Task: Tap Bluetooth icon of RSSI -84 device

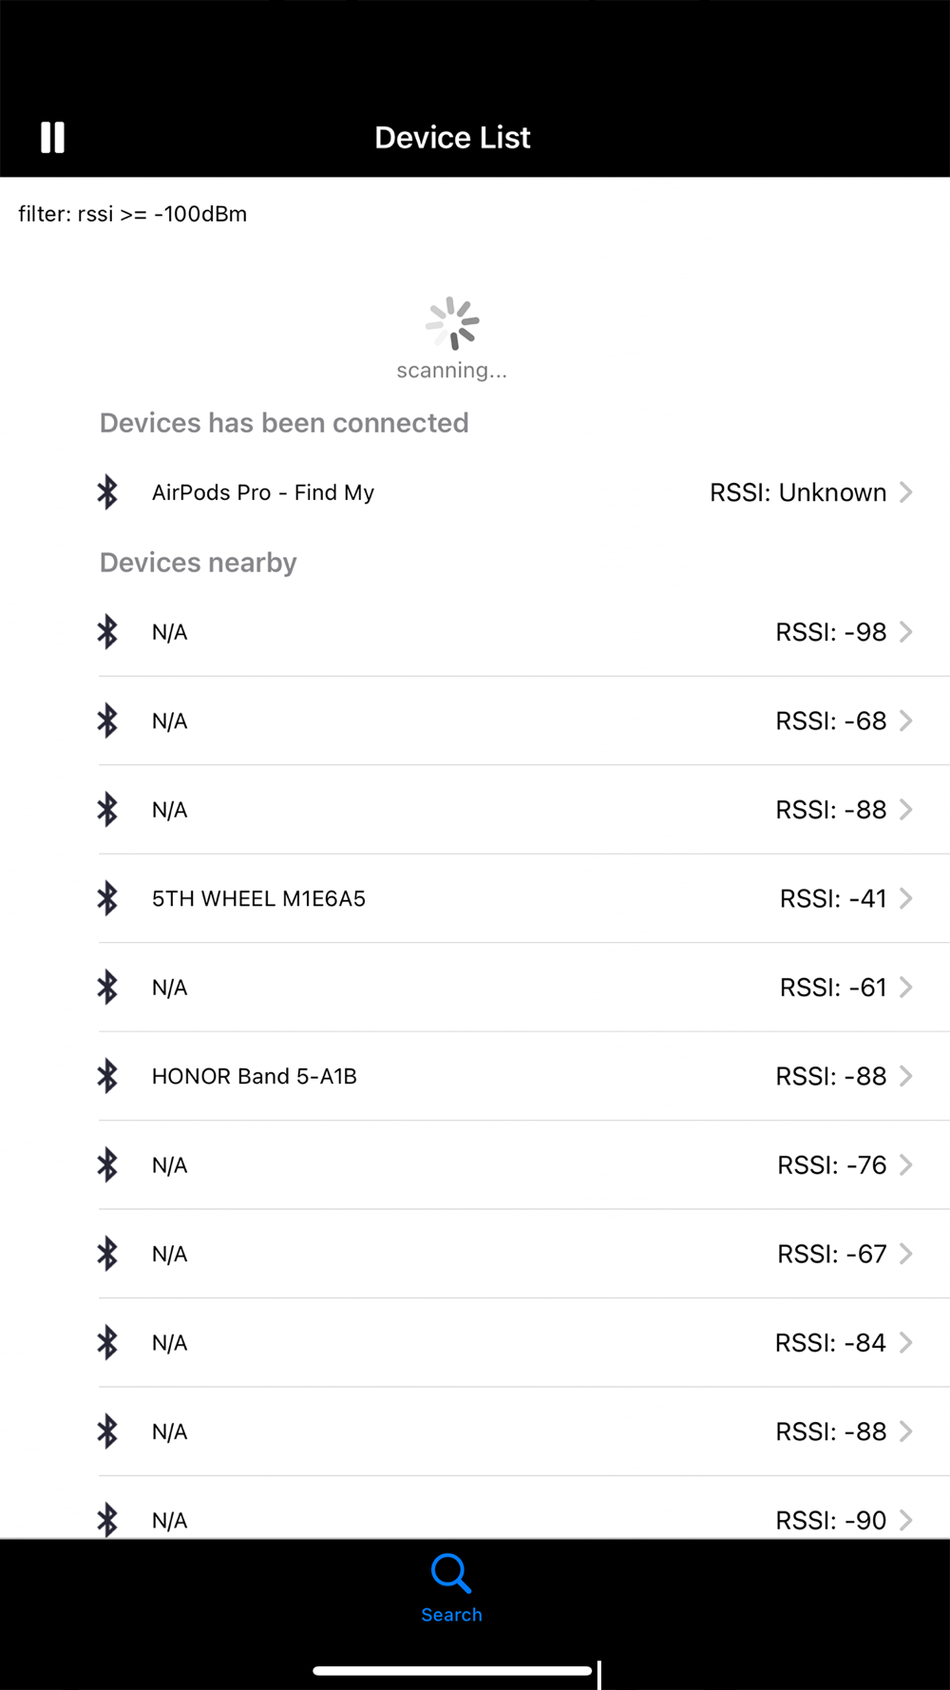Action: coord(107,1343)
